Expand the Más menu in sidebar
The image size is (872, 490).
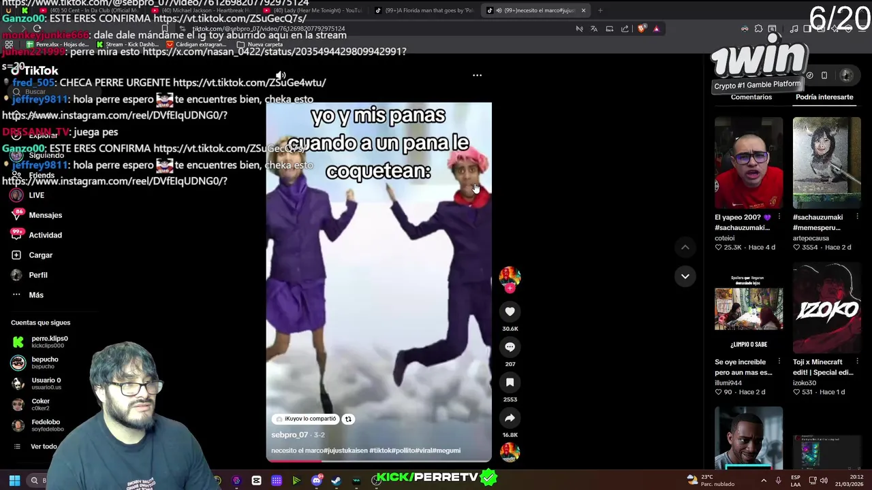27,295
